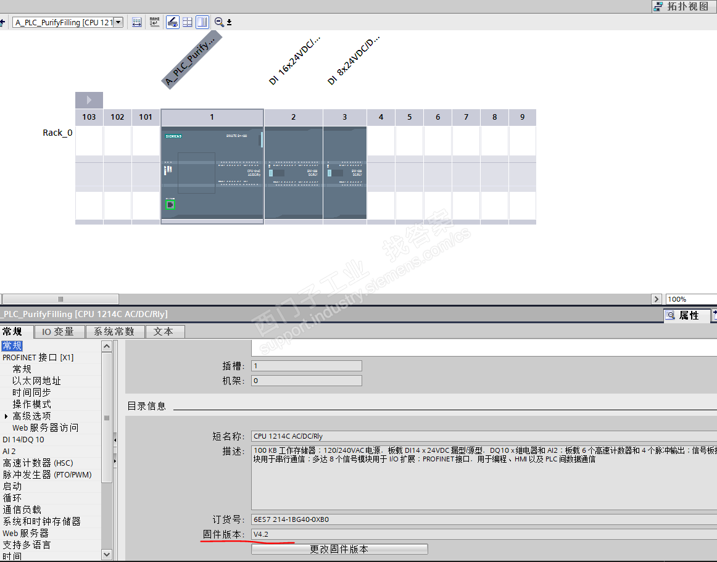
Task: Click the back arrow left of device dropdown
Action: pyautogui.click(x=2, y=22)
